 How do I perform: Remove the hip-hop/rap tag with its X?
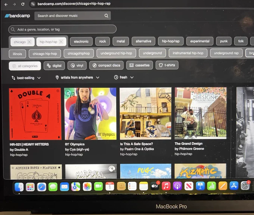[x=61, y=42]
